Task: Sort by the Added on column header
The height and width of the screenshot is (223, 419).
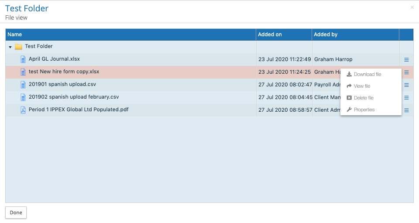Action: [270, 34]
